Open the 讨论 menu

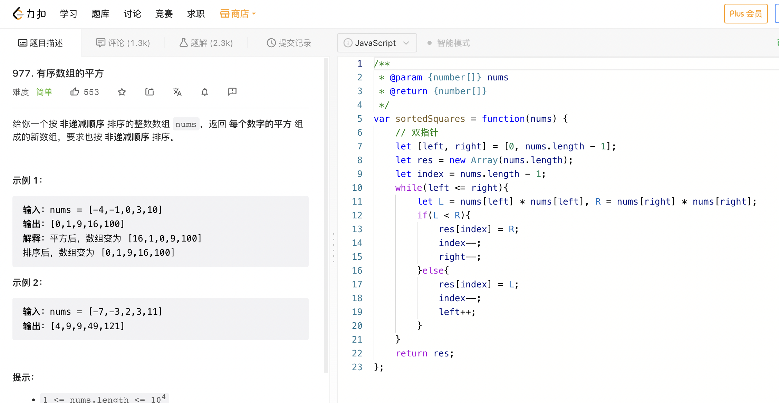pyautogui.click(x=132, y=14)
